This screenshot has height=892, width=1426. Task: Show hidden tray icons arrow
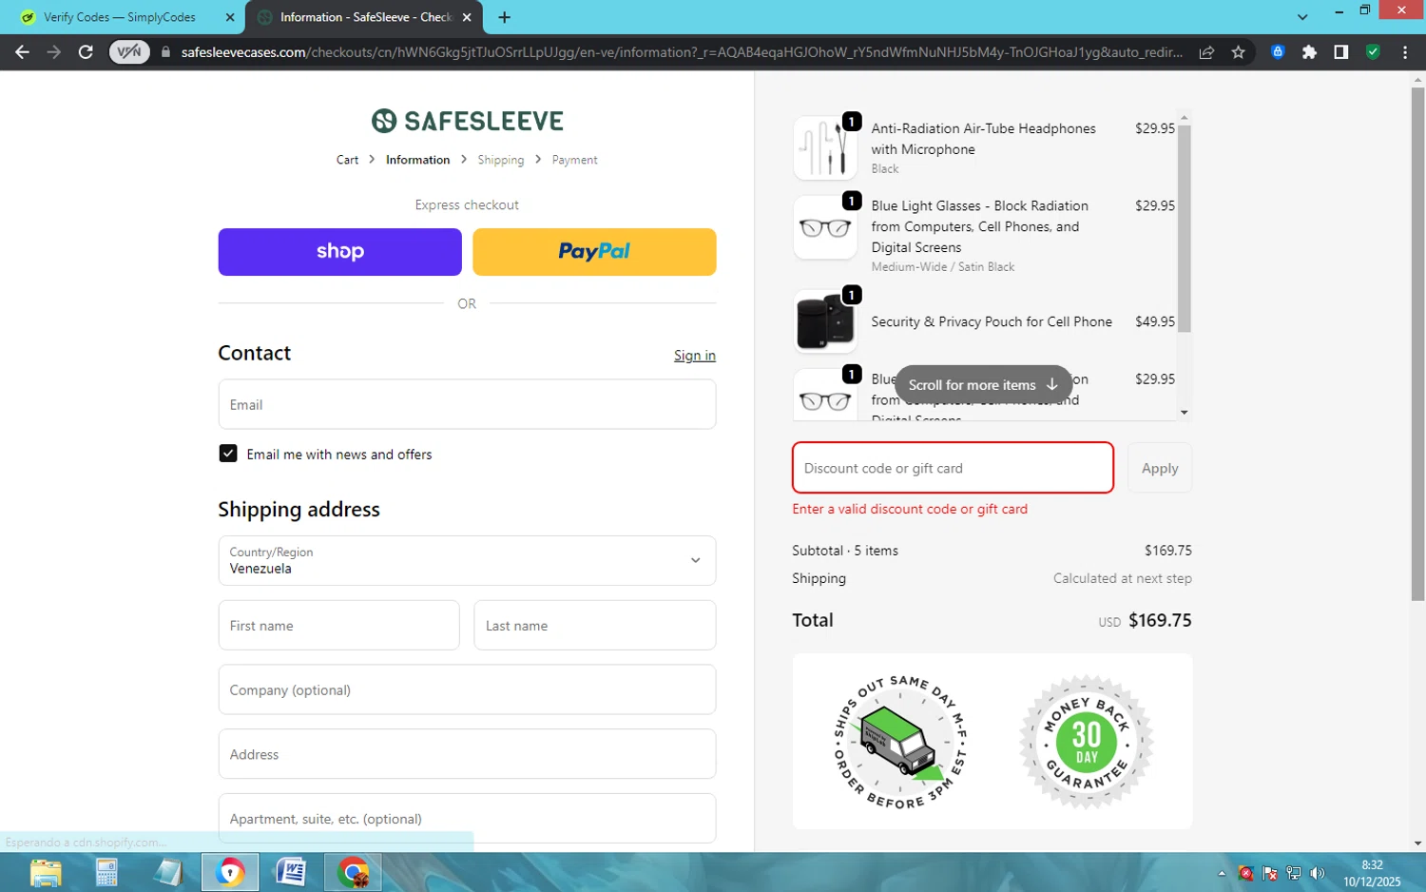click(x=1222, y=873)
